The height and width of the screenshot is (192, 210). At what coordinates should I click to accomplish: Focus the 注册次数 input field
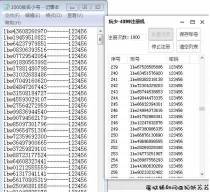click(x=137, y=37)
